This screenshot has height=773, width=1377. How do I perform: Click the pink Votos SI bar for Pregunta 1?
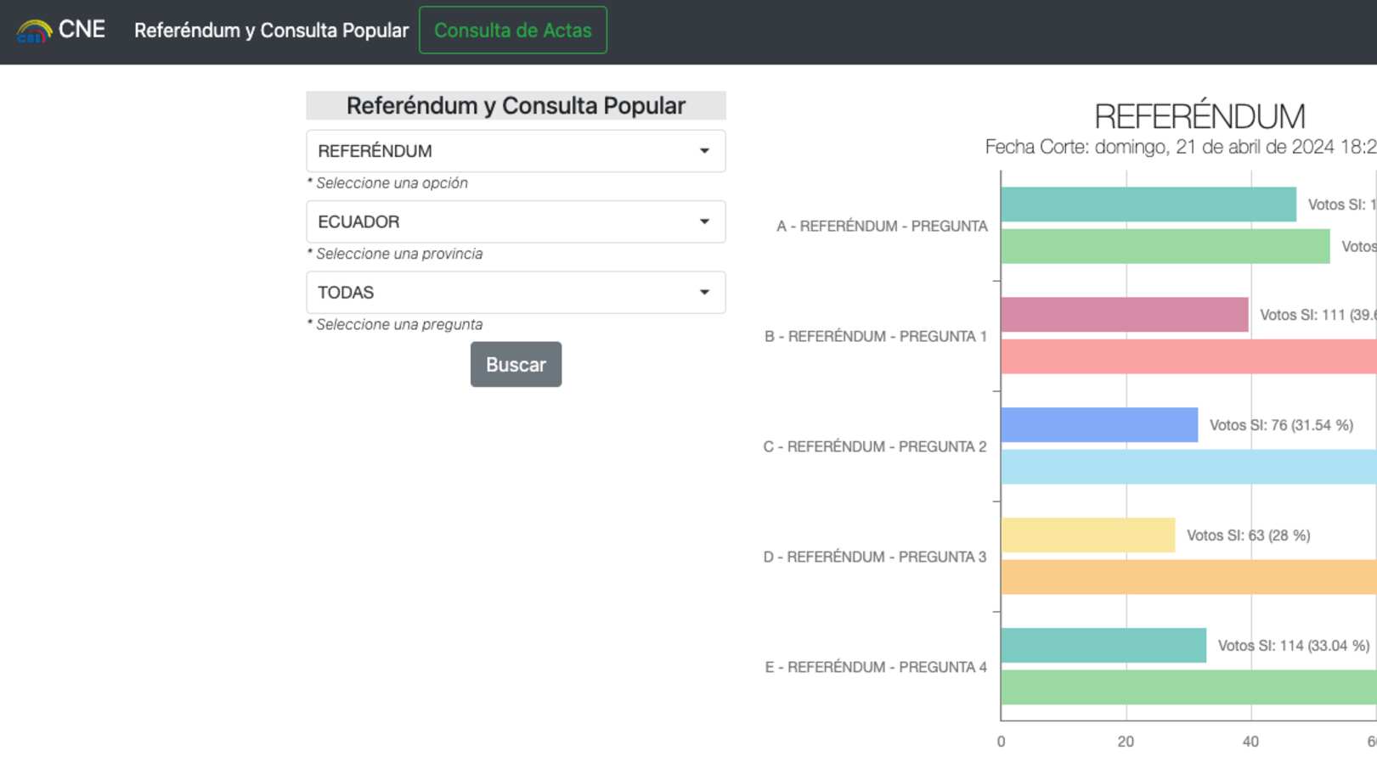(x=1124, y=315)
